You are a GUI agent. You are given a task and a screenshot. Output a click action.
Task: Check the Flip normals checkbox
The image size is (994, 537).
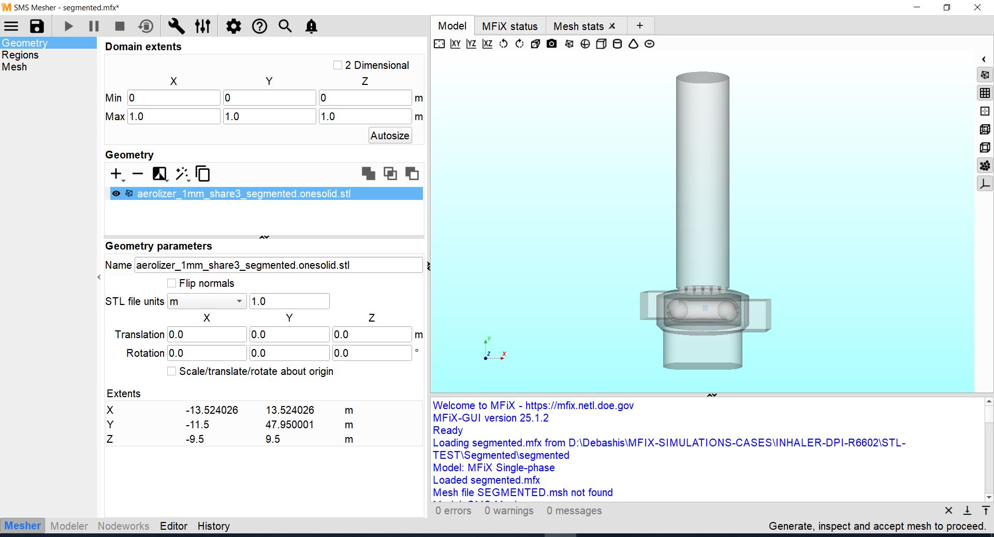point(172,283)
